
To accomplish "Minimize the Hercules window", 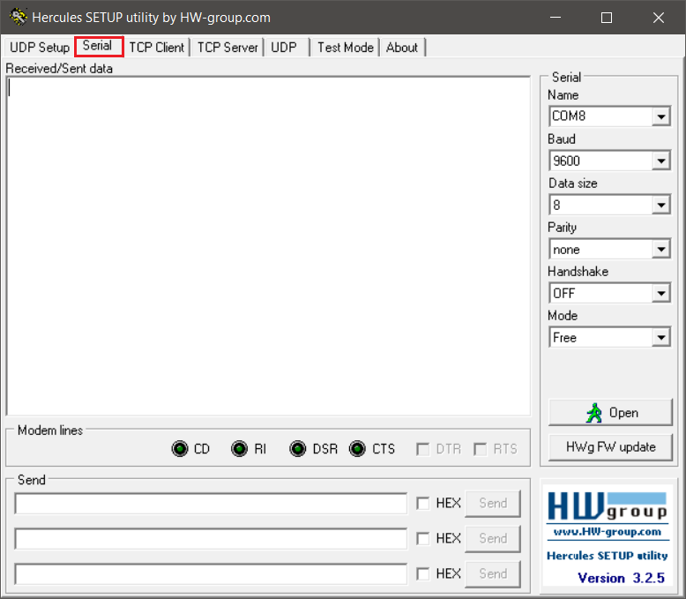I will click(x=556, y=18).
